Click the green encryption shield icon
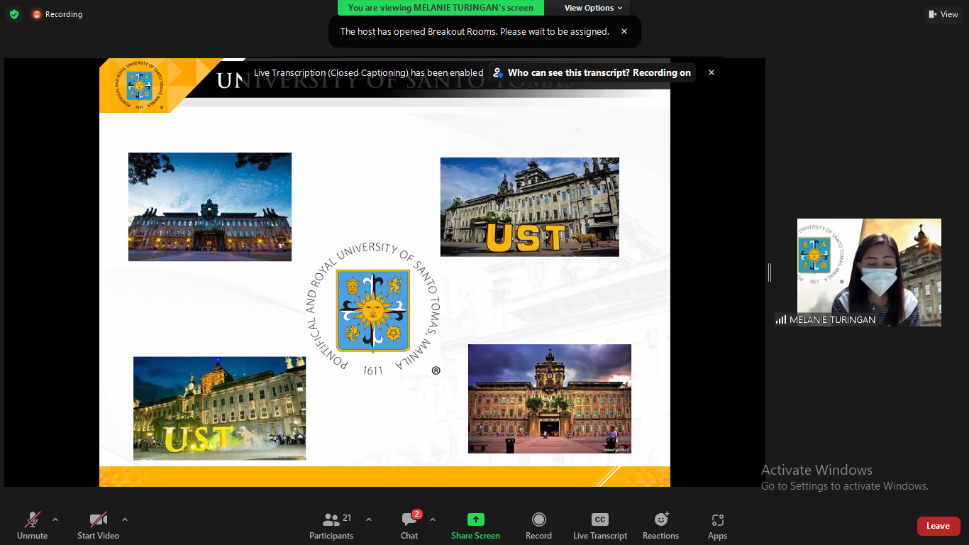 [14, 14]
